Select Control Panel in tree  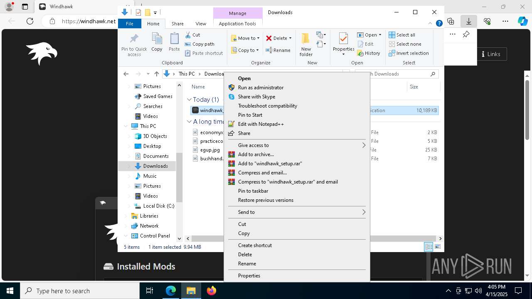click(150, 236)
